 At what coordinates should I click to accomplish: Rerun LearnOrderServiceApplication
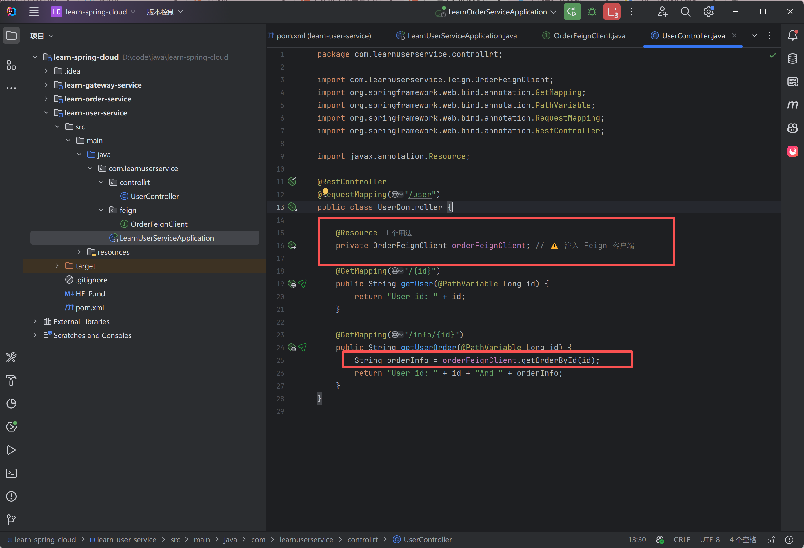coord(572,12)
